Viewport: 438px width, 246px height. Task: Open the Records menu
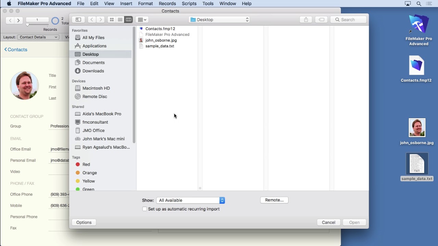[167, 3]
